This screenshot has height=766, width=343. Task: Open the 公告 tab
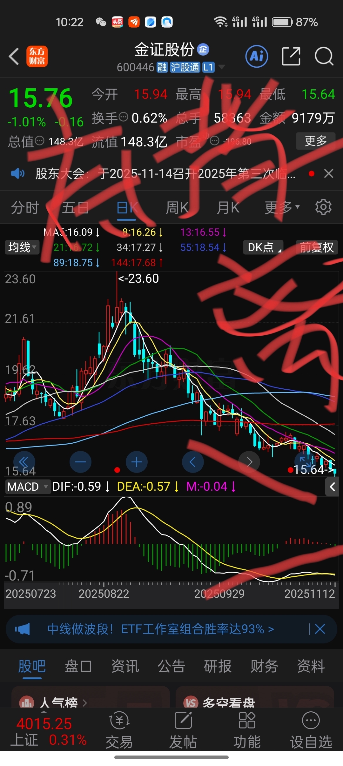(171, 666)
